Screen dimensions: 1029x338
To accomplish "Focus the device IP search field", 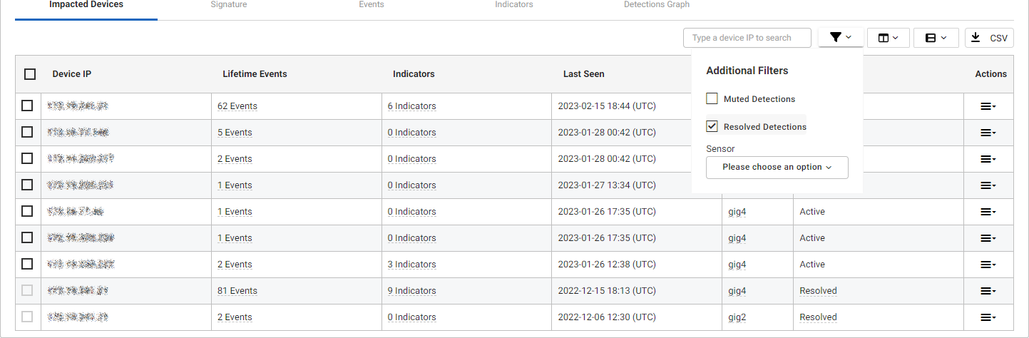I will pos(747,38).
